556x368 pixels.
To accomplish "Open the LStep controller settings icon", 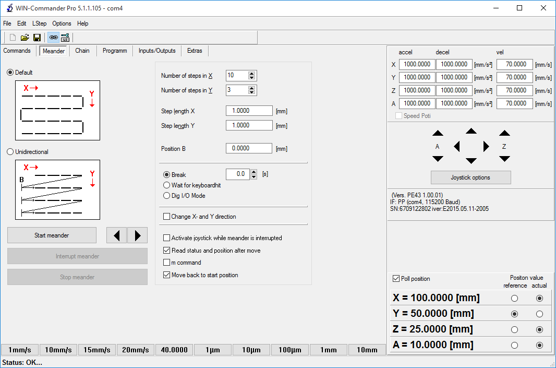I will click(x=65, y=38).
